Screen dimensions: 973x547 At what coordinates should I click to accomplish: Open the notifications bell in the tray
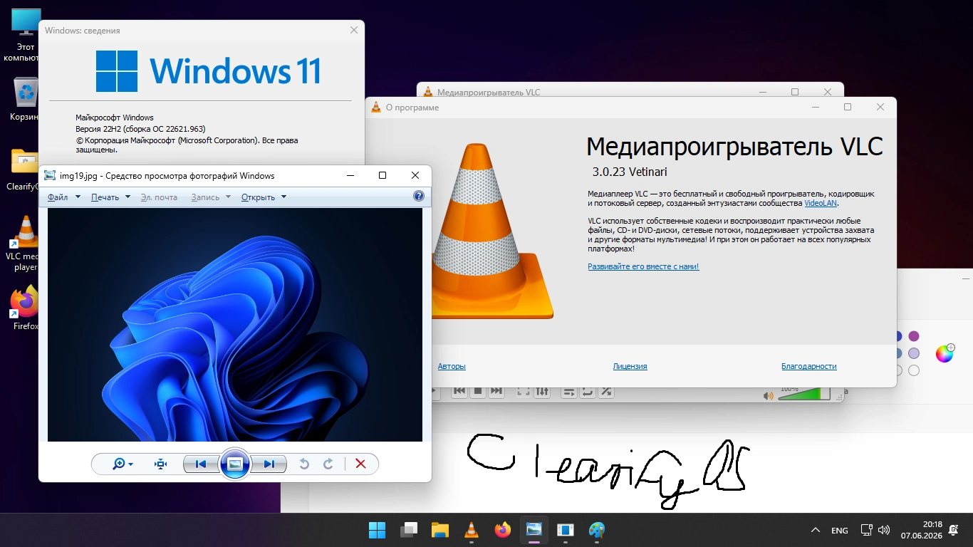(x=954, y=530)
